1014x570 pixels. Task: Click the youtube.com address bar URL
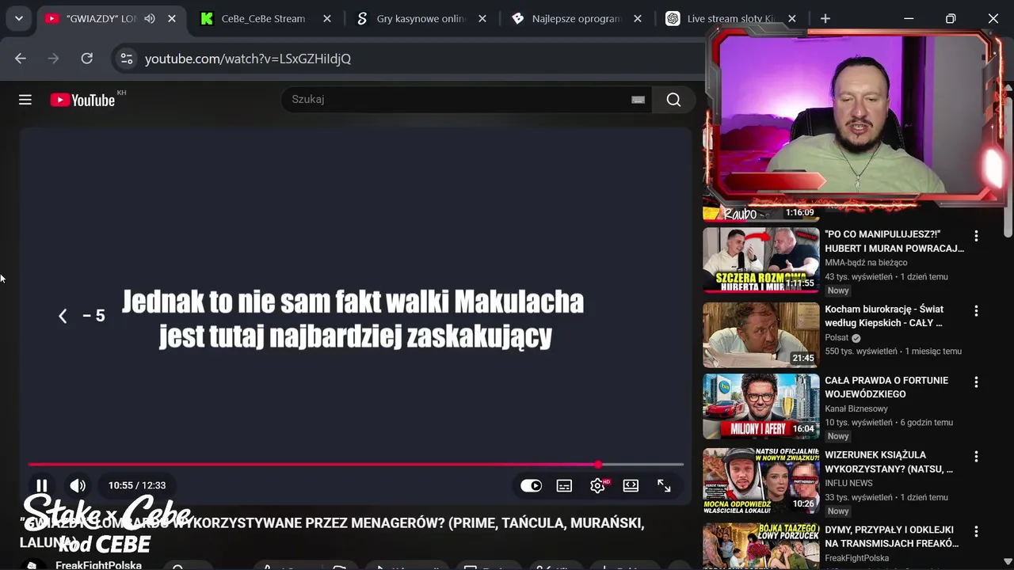coord(248,59)
